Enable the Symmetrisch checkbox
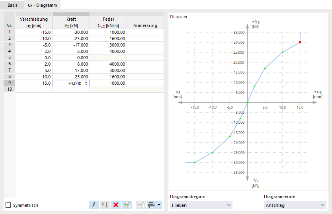Screen dimensions: 332x214 point(8,205)
